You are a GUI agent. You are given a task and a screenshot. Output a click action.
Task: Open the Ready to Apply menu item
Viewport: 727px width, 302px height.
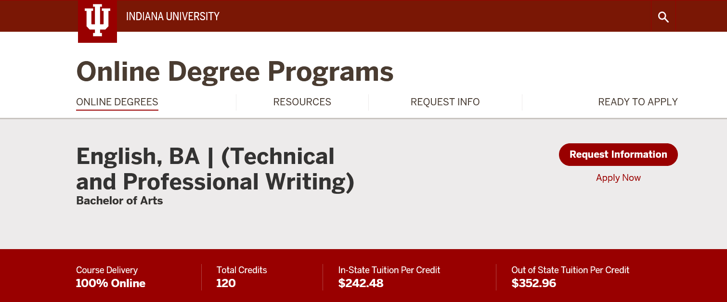tap(637, 102)
